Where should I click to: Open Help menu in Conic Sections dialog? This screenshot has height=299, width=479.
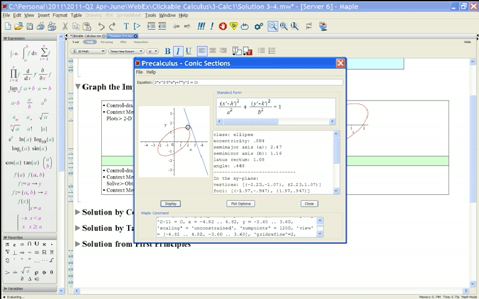[x=151, y=73]
